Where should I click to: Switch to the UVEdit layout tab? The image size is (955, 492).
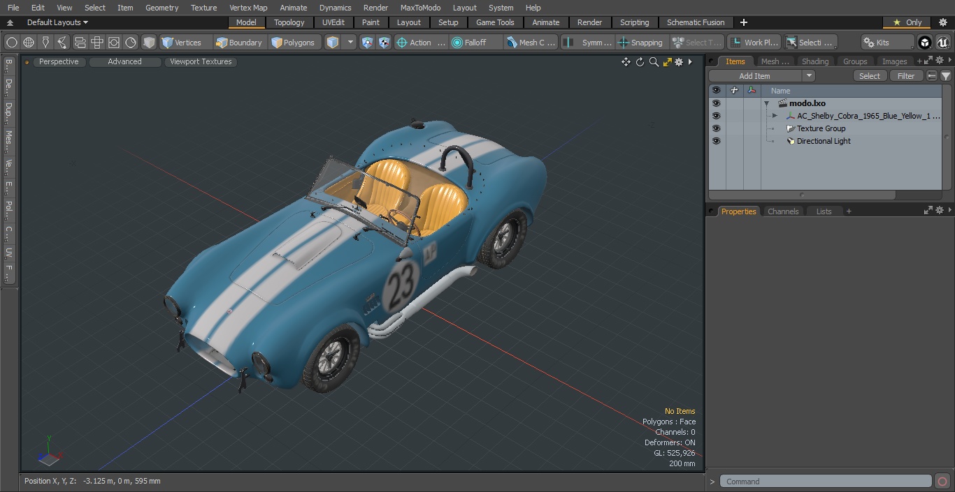click(x=333, y=22)
